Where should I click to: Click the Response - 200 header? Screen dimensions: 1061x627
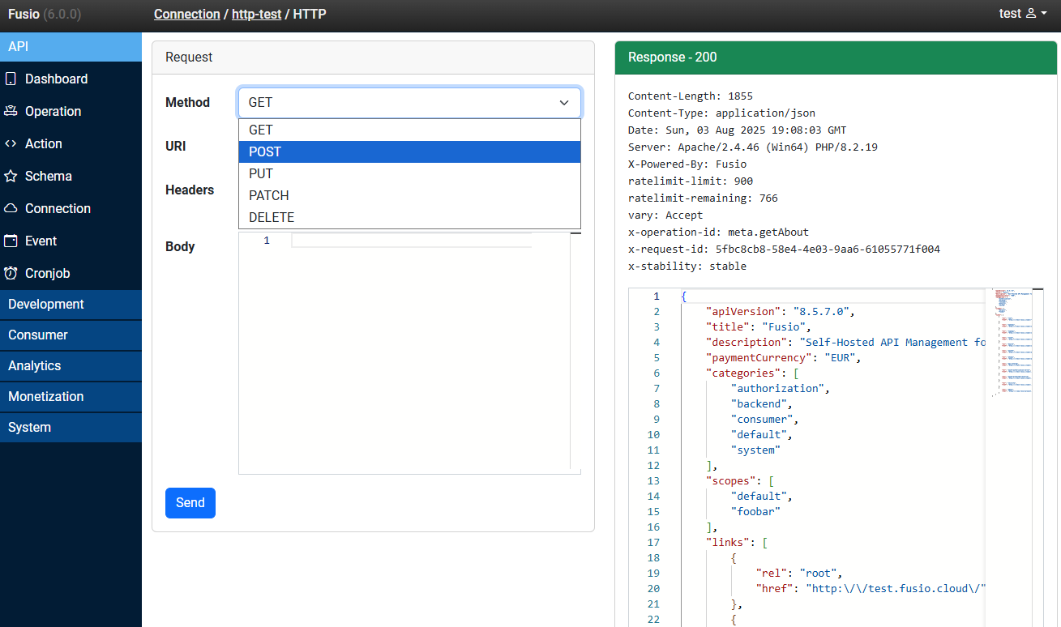(836, 58)
